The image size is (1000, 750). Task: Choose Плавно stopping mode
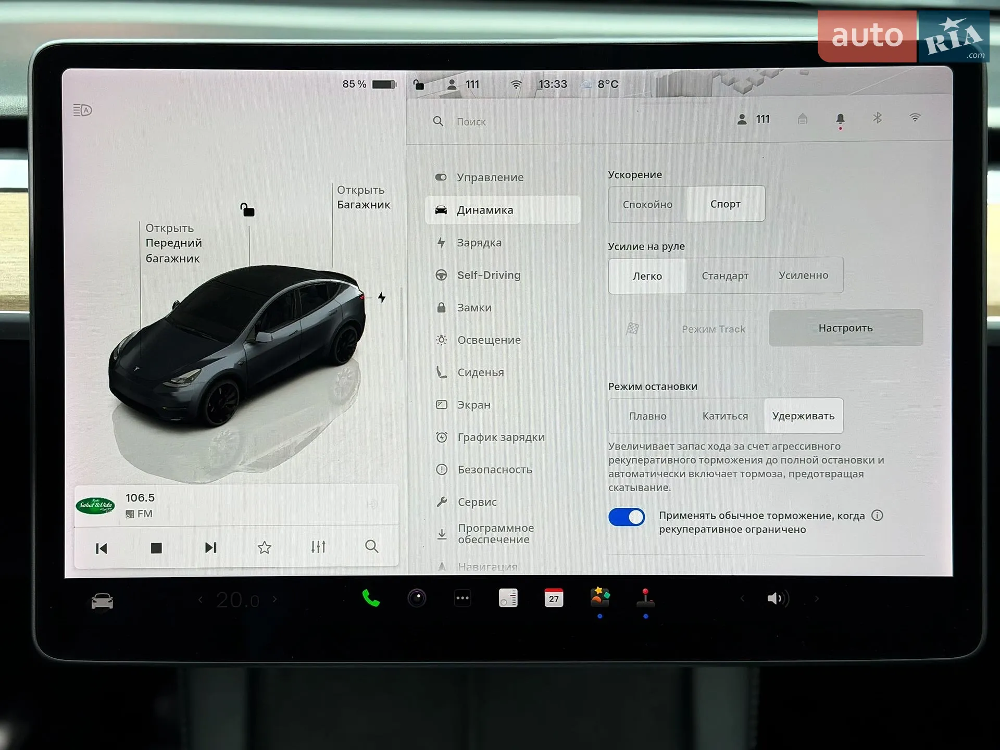click(x=647, y=416)
